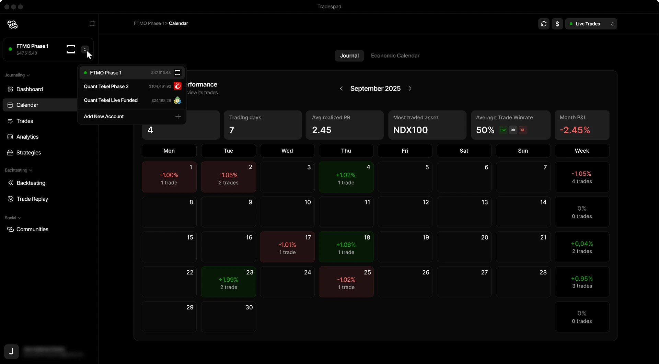Click the plus icon next to Add New Account

click(178, 117)
